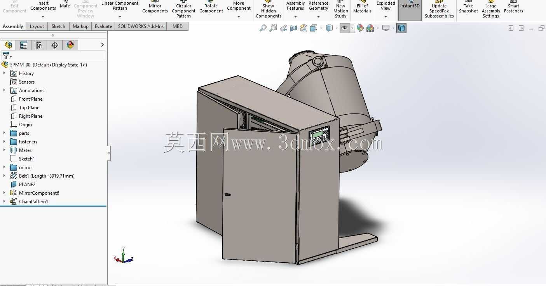Click New Motion Study tool
546x286 pixels.
[x=340, y=9]
